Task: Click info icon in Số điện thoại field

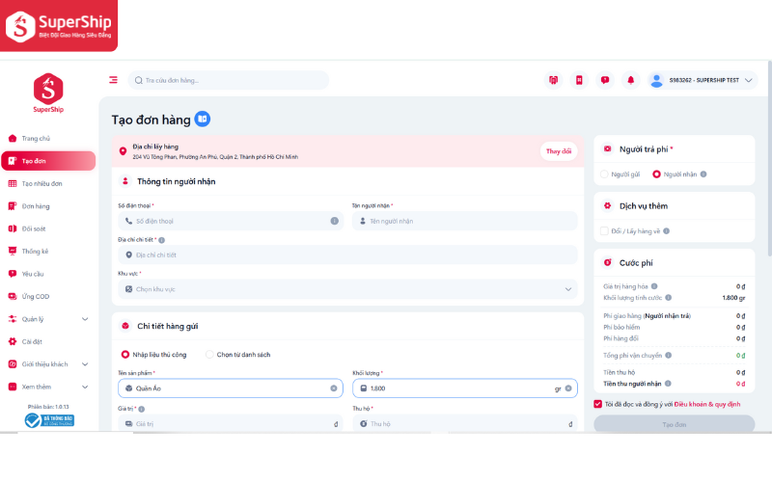Action: [x=334, y=221]
